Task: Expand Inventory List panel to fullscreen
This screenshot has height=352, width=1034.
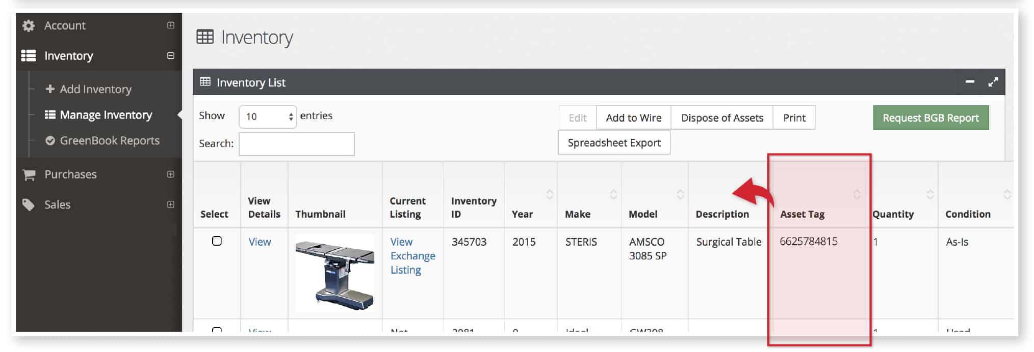Action: [x=993, y=82]
